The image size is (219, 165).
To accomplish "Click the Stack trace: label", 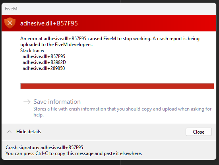I will pos(32,50).
